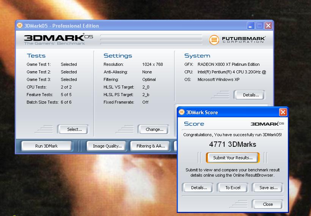Image resolution: width=311 pixels, height=216 pixels.
Task: Click Feature Tests value '5 of 5'
Action: click(66, 95)
